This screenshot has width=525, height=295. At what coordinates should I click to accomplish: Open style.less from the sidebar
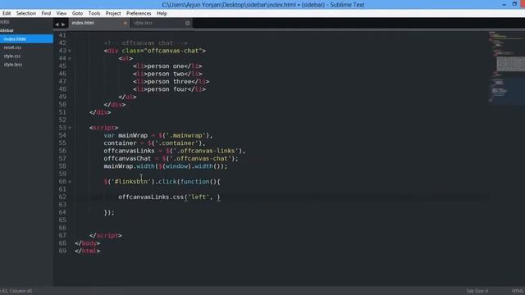pos(13,64)
